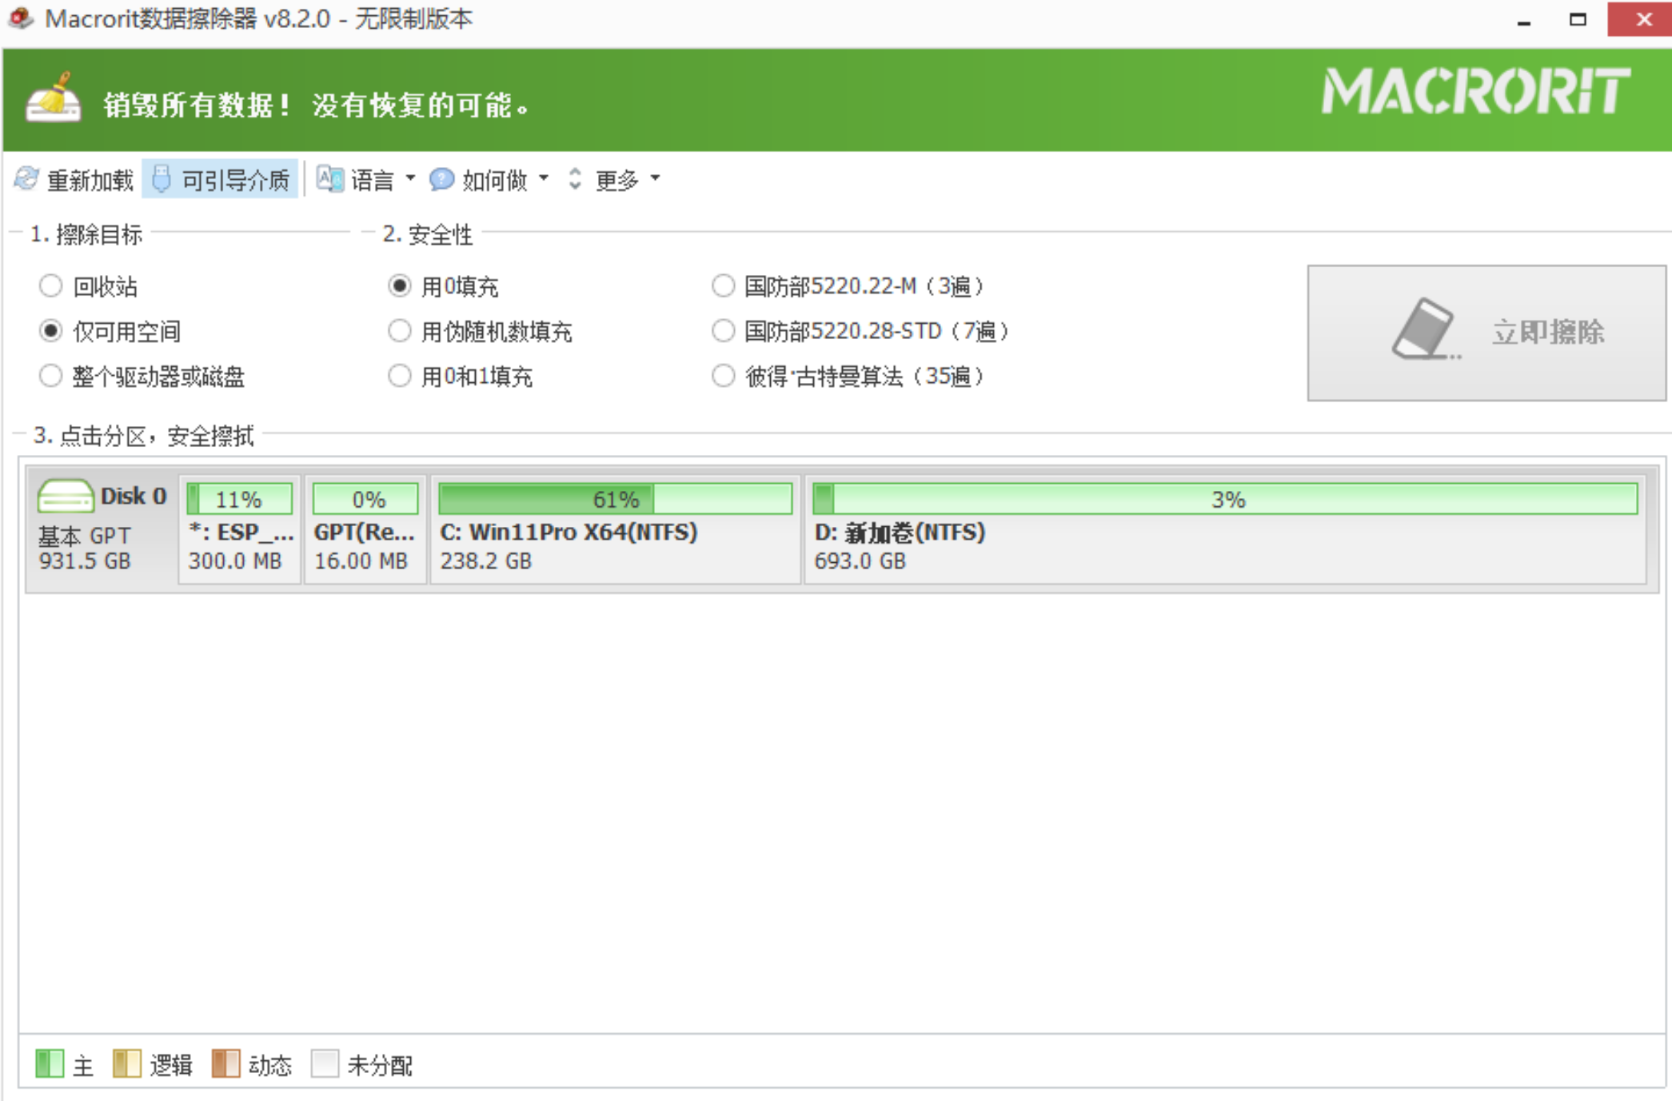This screenshot has height=1101, width=1672.
Task: Open the 更多 dropdown arrow
Action: click(x=655, y=178)
